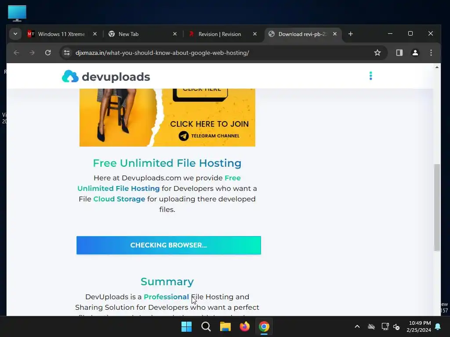
Task: Select the This PC desktop icon
Action: (x=17, y=13)
